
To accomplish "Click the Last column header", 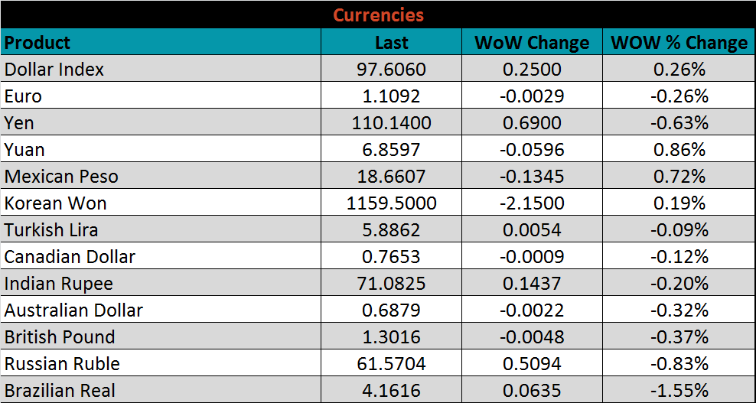I will (391, 42).
